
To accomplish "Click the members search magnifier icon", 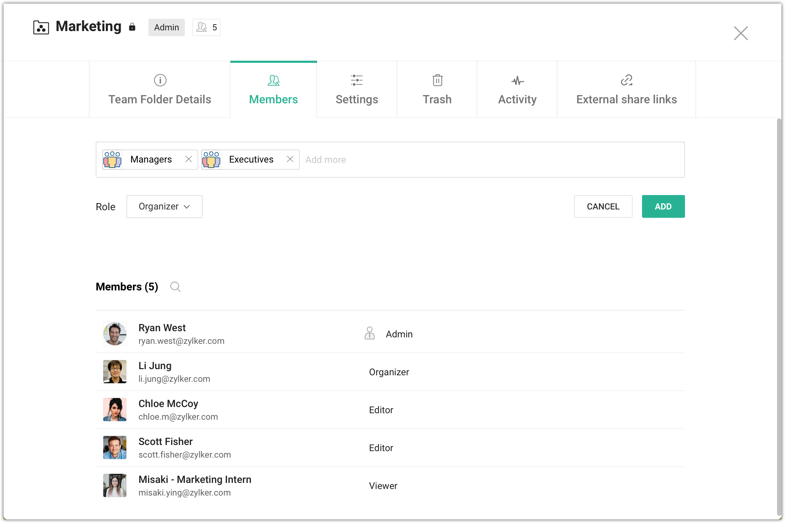I will (x=175, y=287).
